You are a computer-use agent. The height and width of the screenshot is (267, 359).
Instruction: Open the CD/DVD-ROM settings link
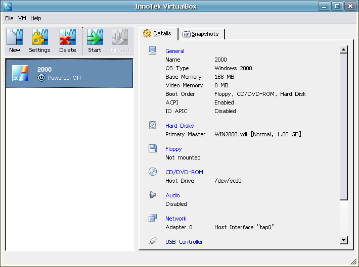[185, 172]
